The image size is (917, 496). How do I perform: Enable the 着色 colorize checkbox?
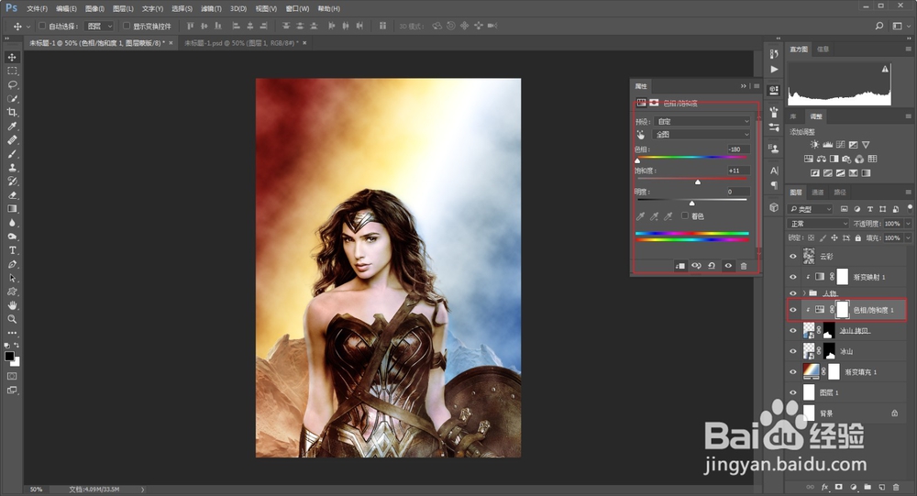click(x=685, y=215)
